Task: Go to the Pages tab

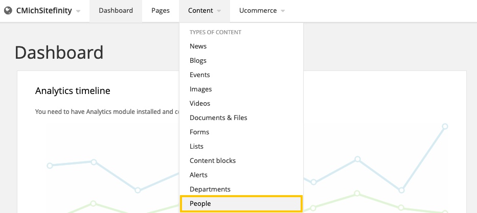Action: [161, 10]
